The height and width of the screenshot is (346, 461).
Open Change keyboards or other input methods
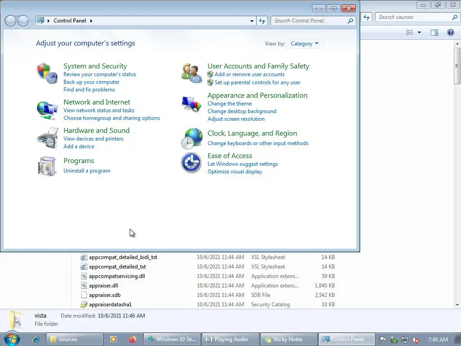258,143
